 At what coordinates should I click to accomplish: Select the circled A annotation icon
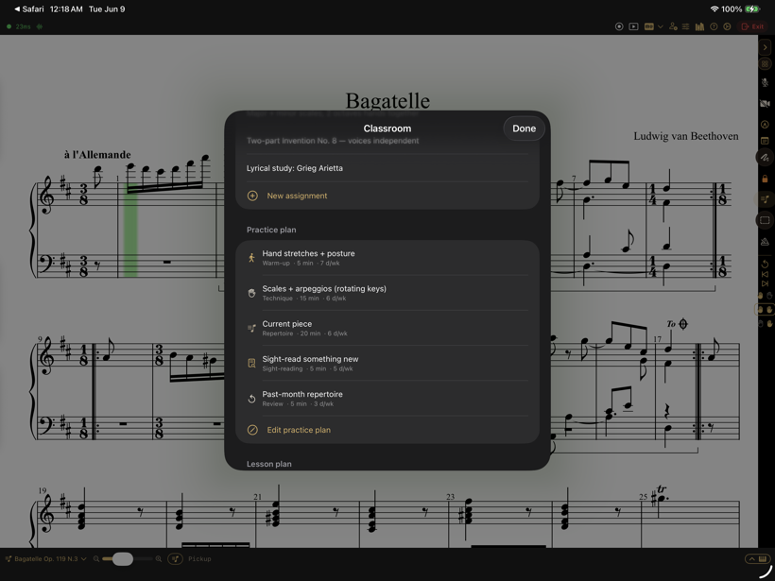click(766, 125)
